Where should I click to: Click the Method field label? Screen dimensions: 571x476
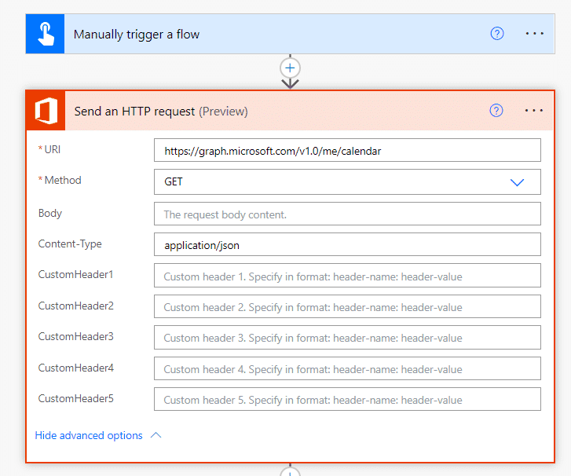tap(63, 180)
